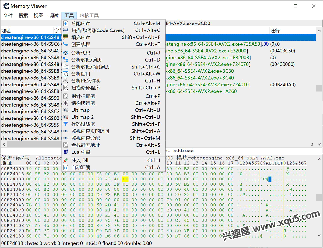This screenshot has height=248, width=323.
Task: Choose Lua 引擎 menu entry
Action: [x=113, y=152]
